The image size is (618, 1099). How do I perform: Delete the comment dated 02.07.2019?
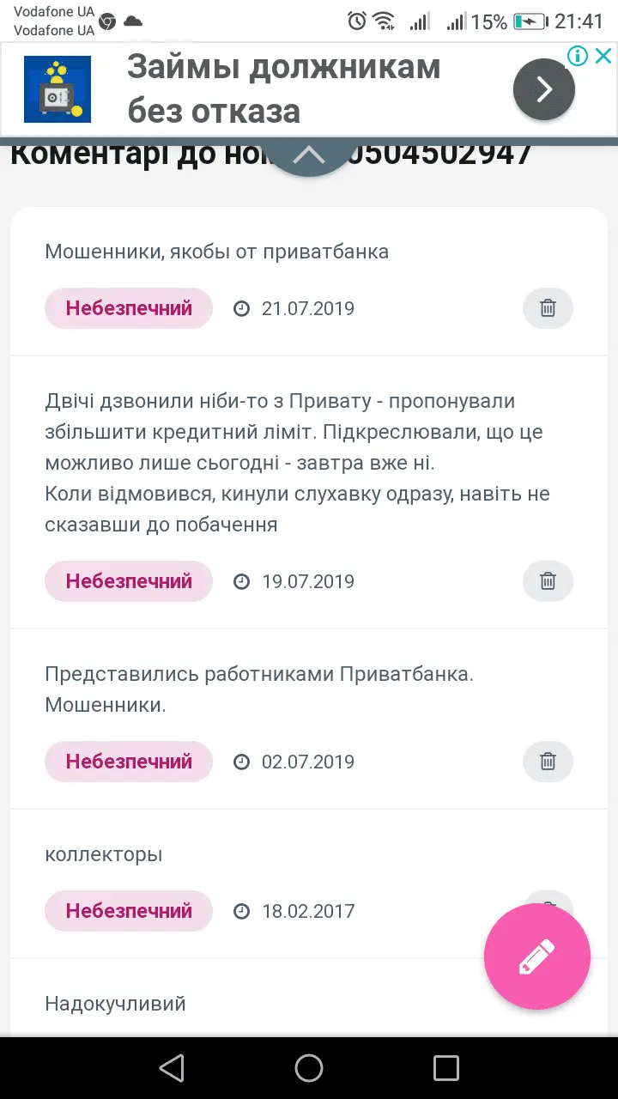click(x=548, y=762)
